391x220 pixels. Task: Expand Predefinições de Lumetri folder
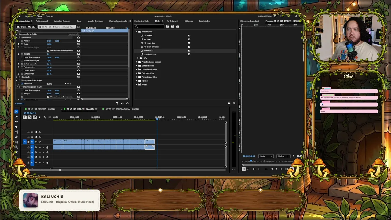[x=137, y=62]
